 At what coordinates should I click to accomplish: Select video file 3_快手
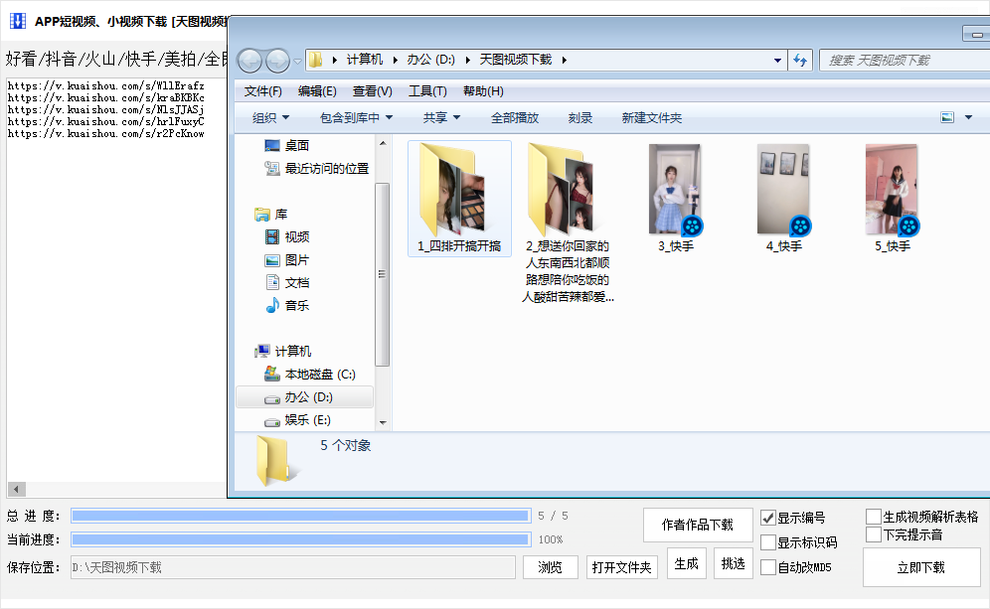pyautogui.click(x=676, y=199)
